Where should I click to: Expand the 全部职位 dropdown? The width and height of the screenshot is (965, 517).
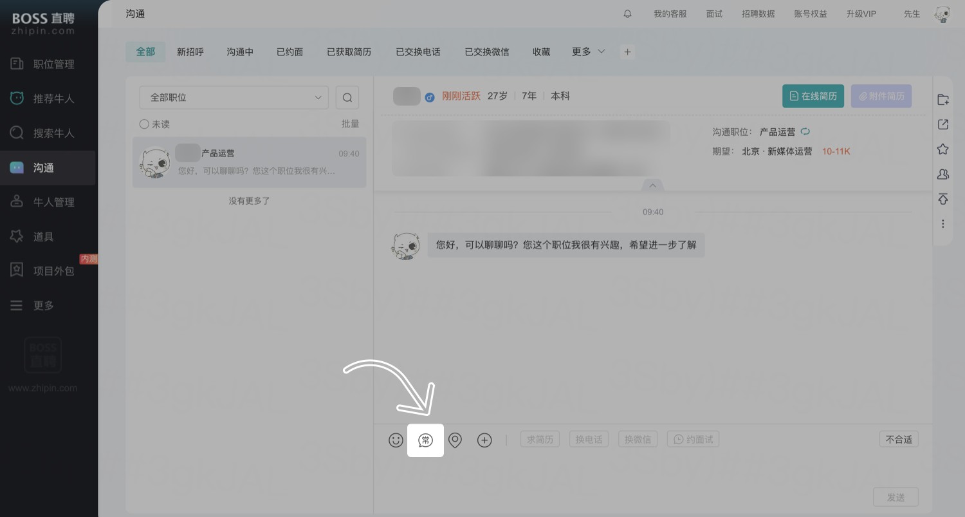[x=234, y=98]
